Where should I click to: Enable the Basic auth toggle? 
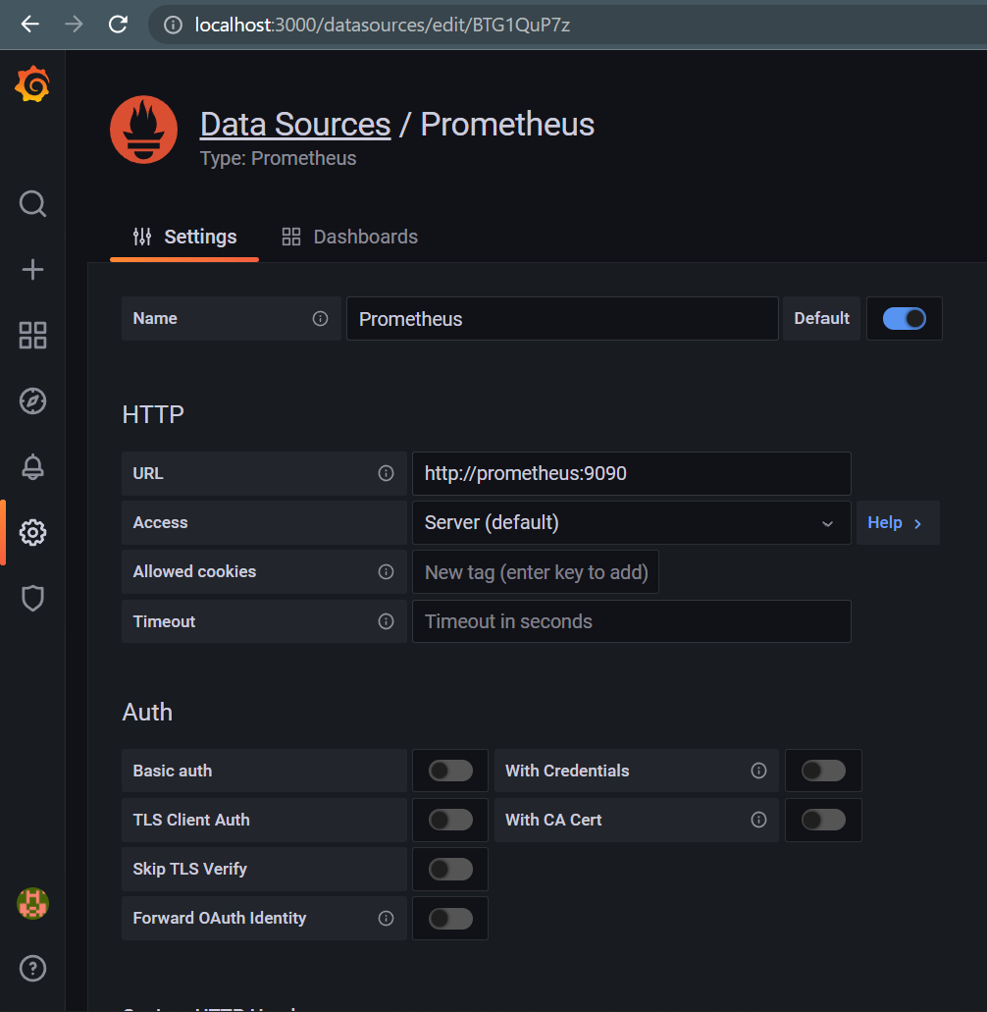(x=450, y=771)
